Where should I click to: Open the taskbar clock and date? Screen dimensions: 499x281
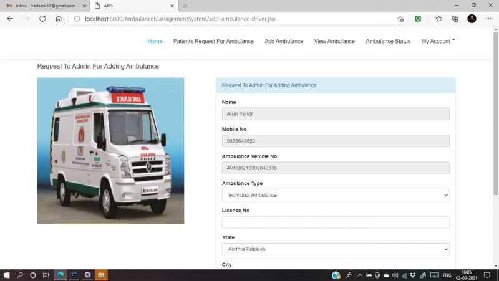(x=466, y=275)
